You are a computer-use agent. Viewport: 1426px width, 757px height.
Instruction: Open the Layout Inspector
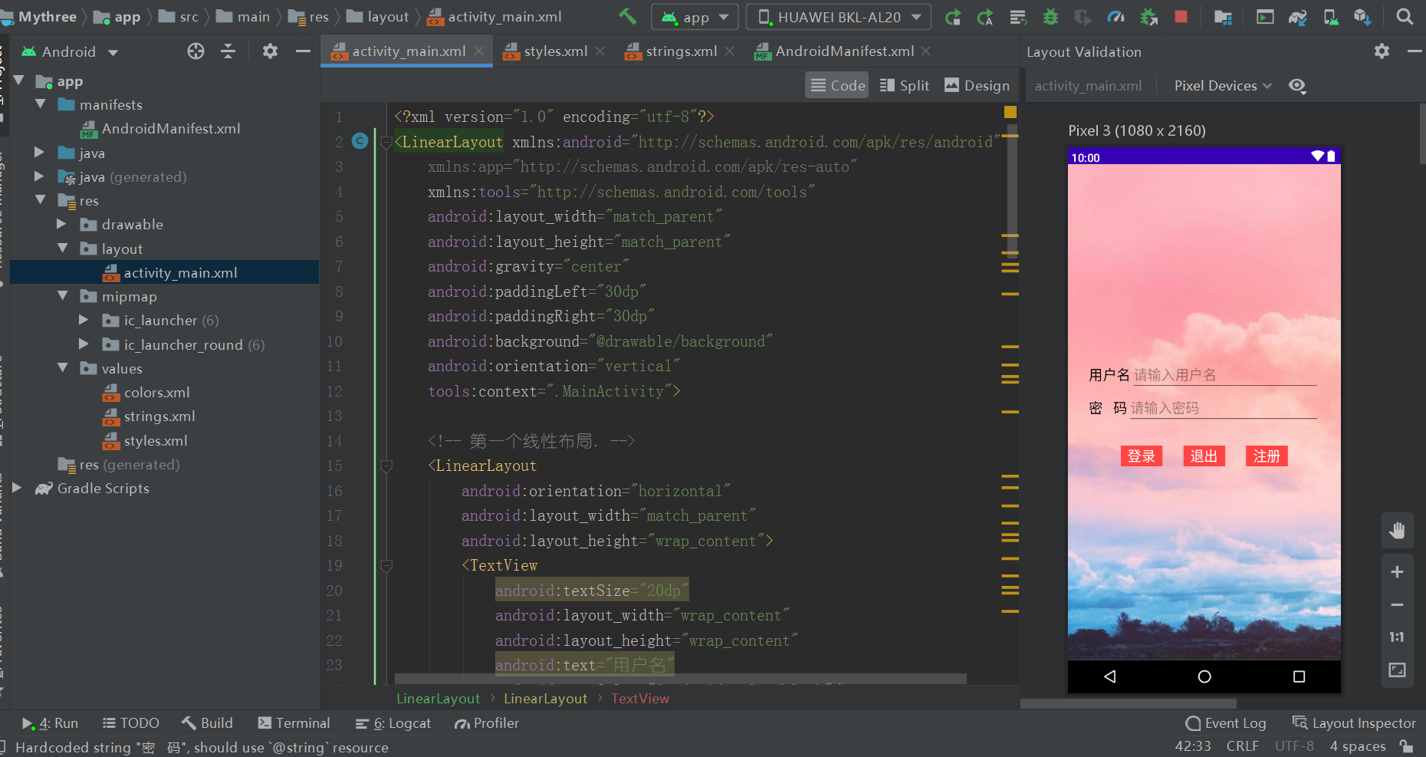[1354, 723]
